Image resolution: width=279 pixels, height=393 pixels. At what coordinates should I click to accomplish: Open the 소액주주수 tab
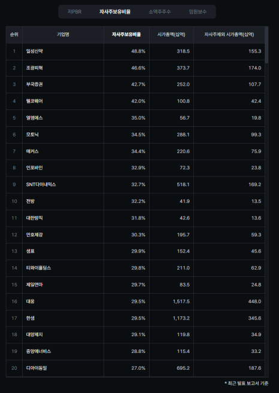(x=160, y=12)
